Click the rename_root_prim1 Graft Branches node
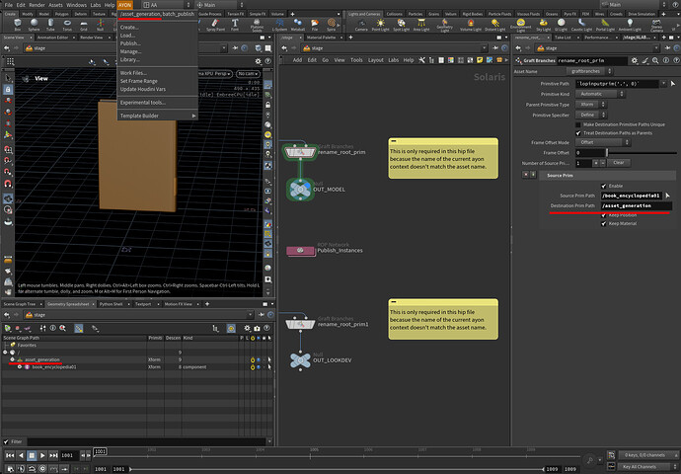 click(x=300, y=324)
